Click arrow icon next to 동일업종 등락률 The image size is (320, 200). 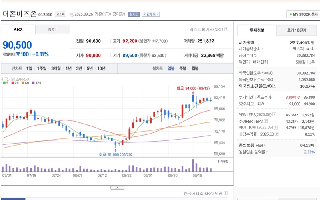pyautogui.click(x=267, y=152)
